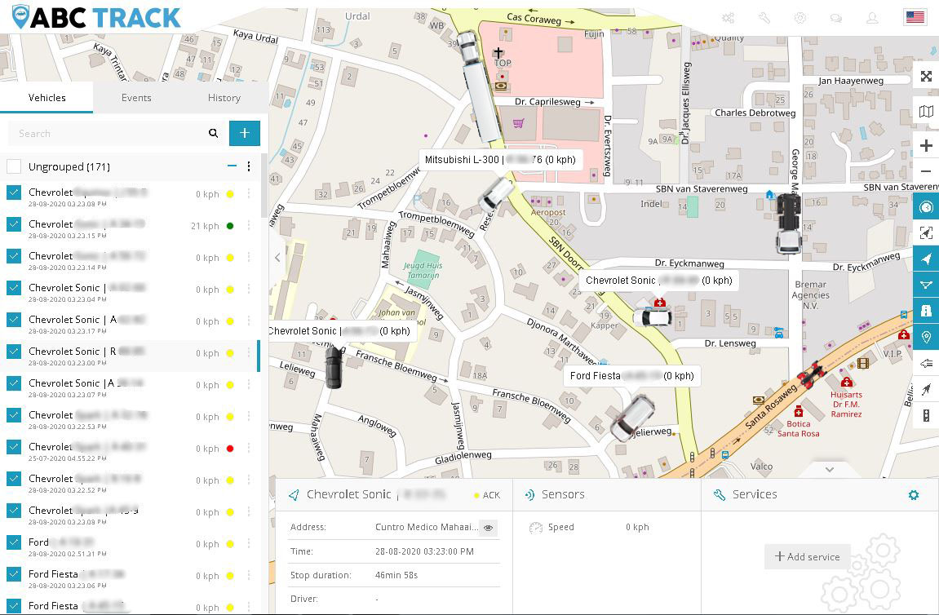
Task: Click the ABC TRACK logo
Action: click(96, 17)
